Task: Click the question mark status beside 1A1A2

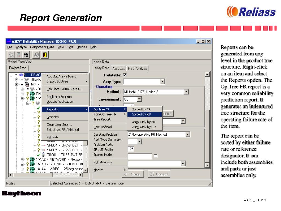Action: (27, 160)
